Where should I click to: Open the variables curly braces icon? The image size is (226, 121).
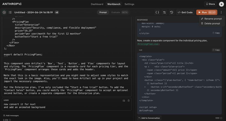pyautogui.click(x=157, y=12)
